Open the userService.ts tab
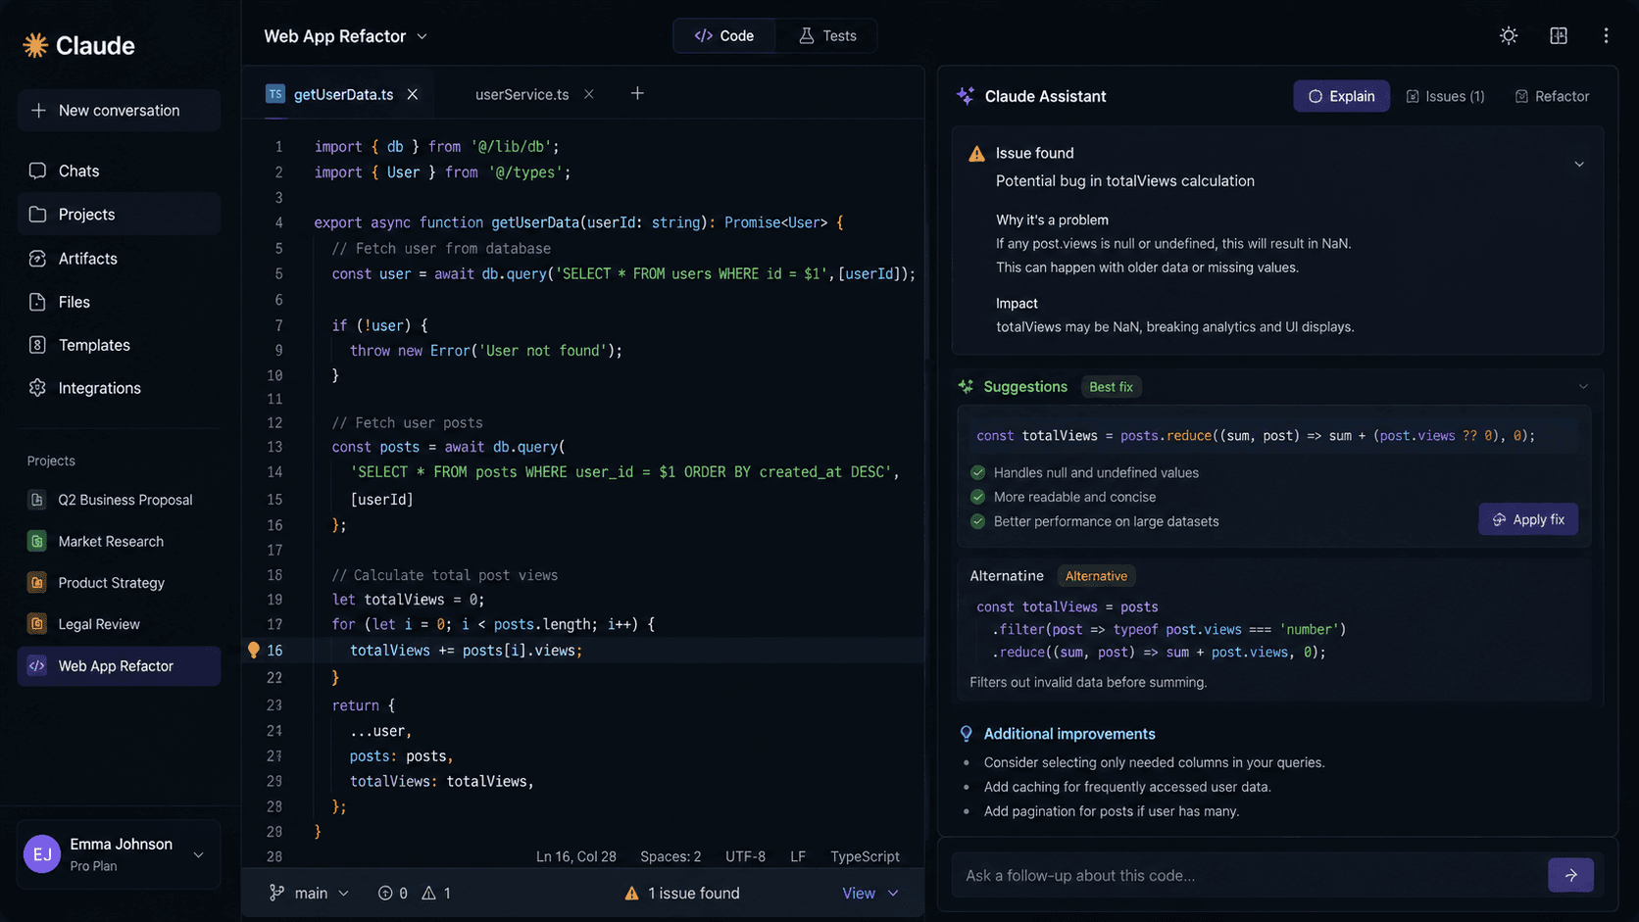Image resolution: width=1639 pixels, height=922 pixels. (x=521, y=94)
